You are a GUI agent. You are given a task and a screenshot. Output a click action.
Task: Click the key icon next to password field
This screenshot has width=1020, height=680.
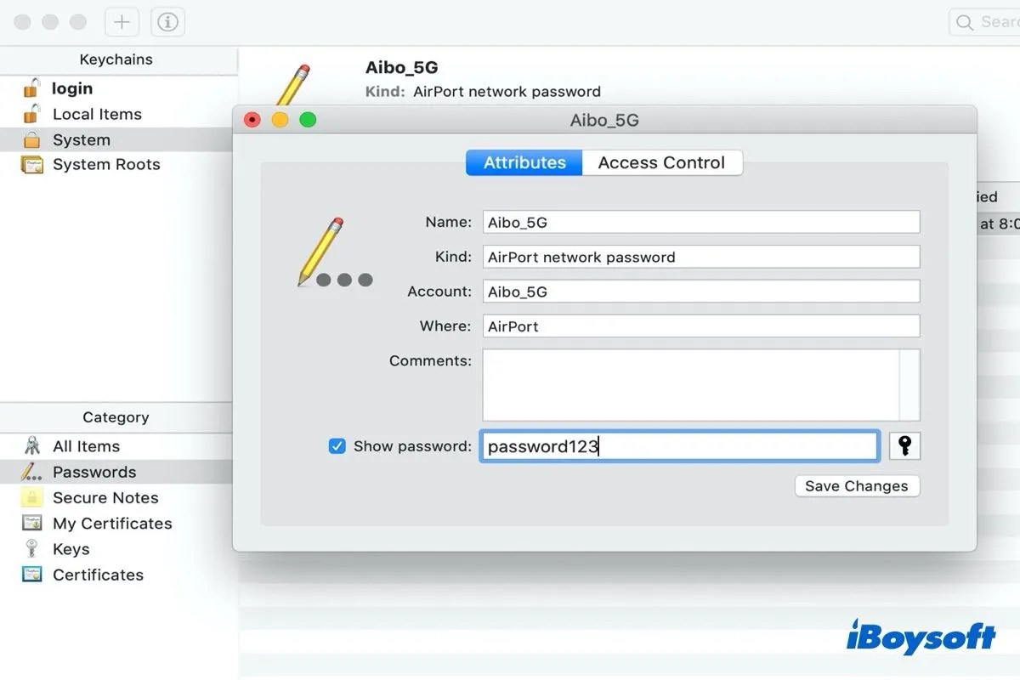tap(904, 445)
